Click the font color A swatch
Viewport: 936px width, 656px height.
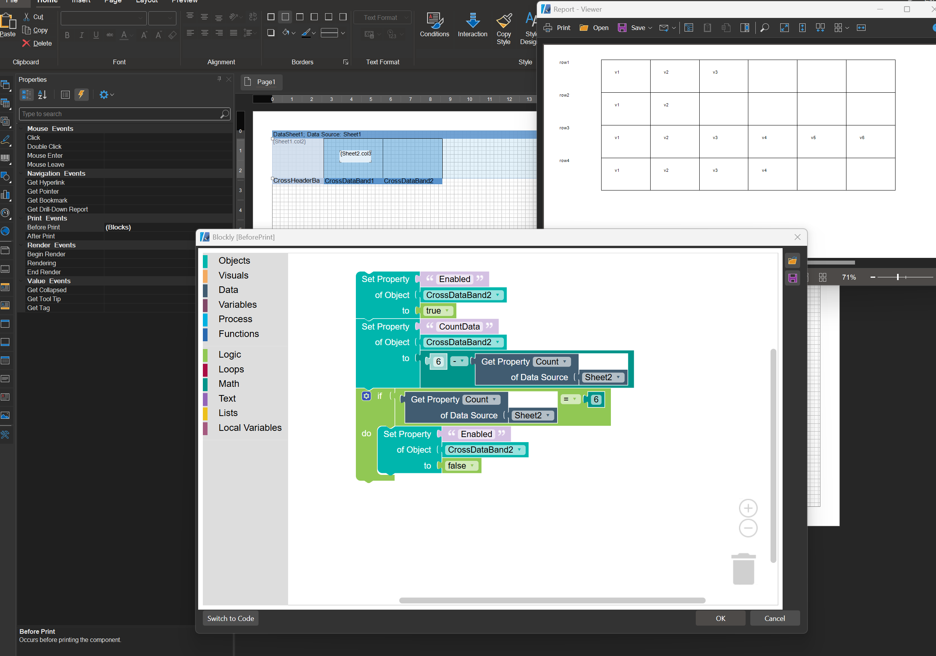124,35
